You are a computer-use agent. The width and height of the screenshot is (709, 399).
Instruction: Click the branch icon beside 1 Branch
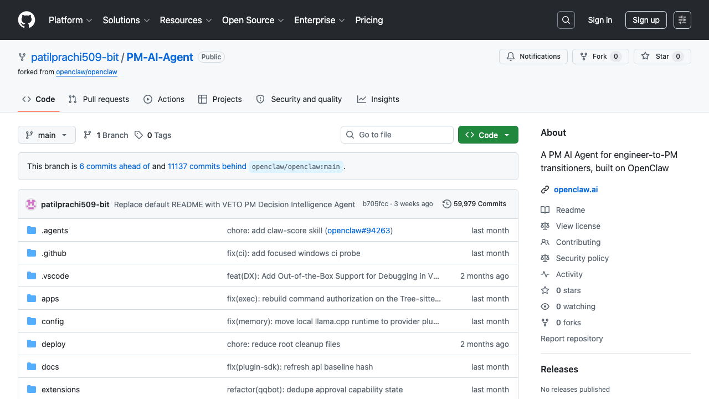coord(88,135)
